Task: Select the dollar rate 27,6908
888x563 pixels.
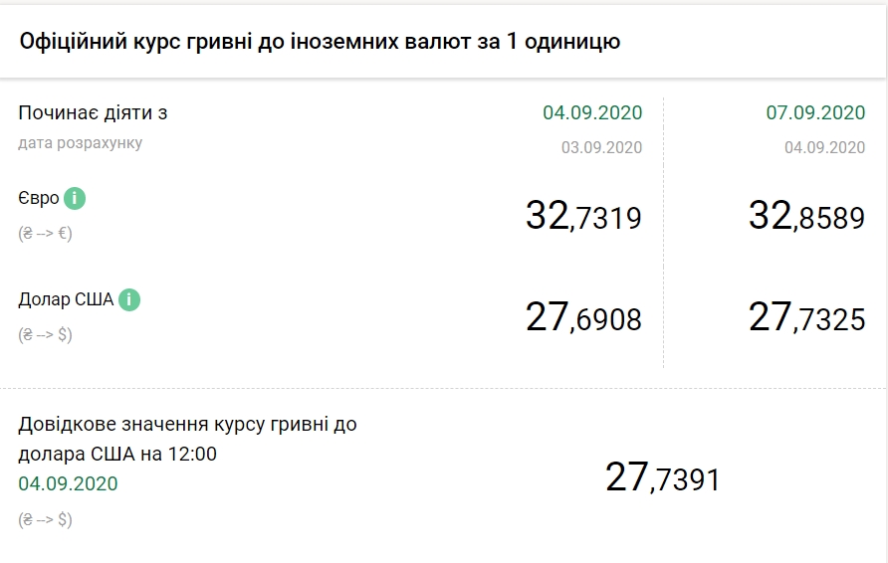Action: tap(583, 317)
